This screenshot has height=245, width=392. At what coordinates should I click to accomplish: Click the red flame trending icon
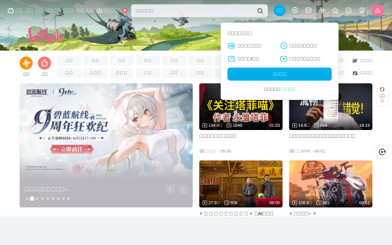click(x=44, y=63)
